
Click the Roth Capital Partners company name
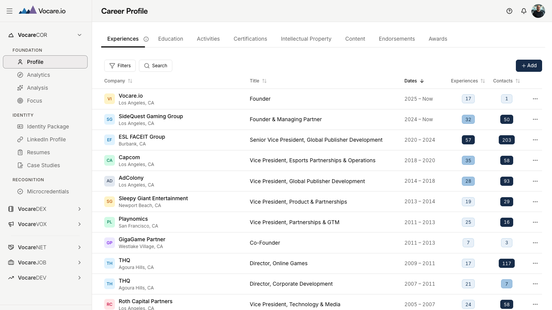(x=145, y=301)
